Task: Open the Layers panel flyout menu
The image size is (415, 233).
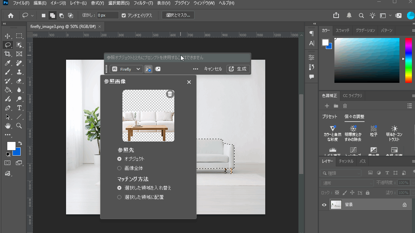Action: pos(413,161)
